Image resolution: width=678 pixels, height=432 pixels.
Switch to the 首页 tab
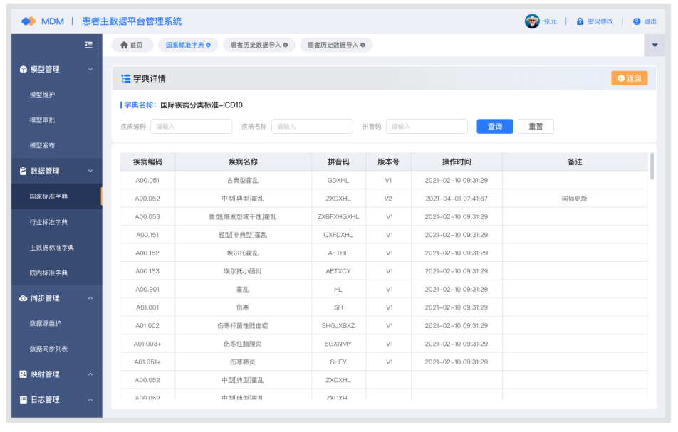pos(132,45)
